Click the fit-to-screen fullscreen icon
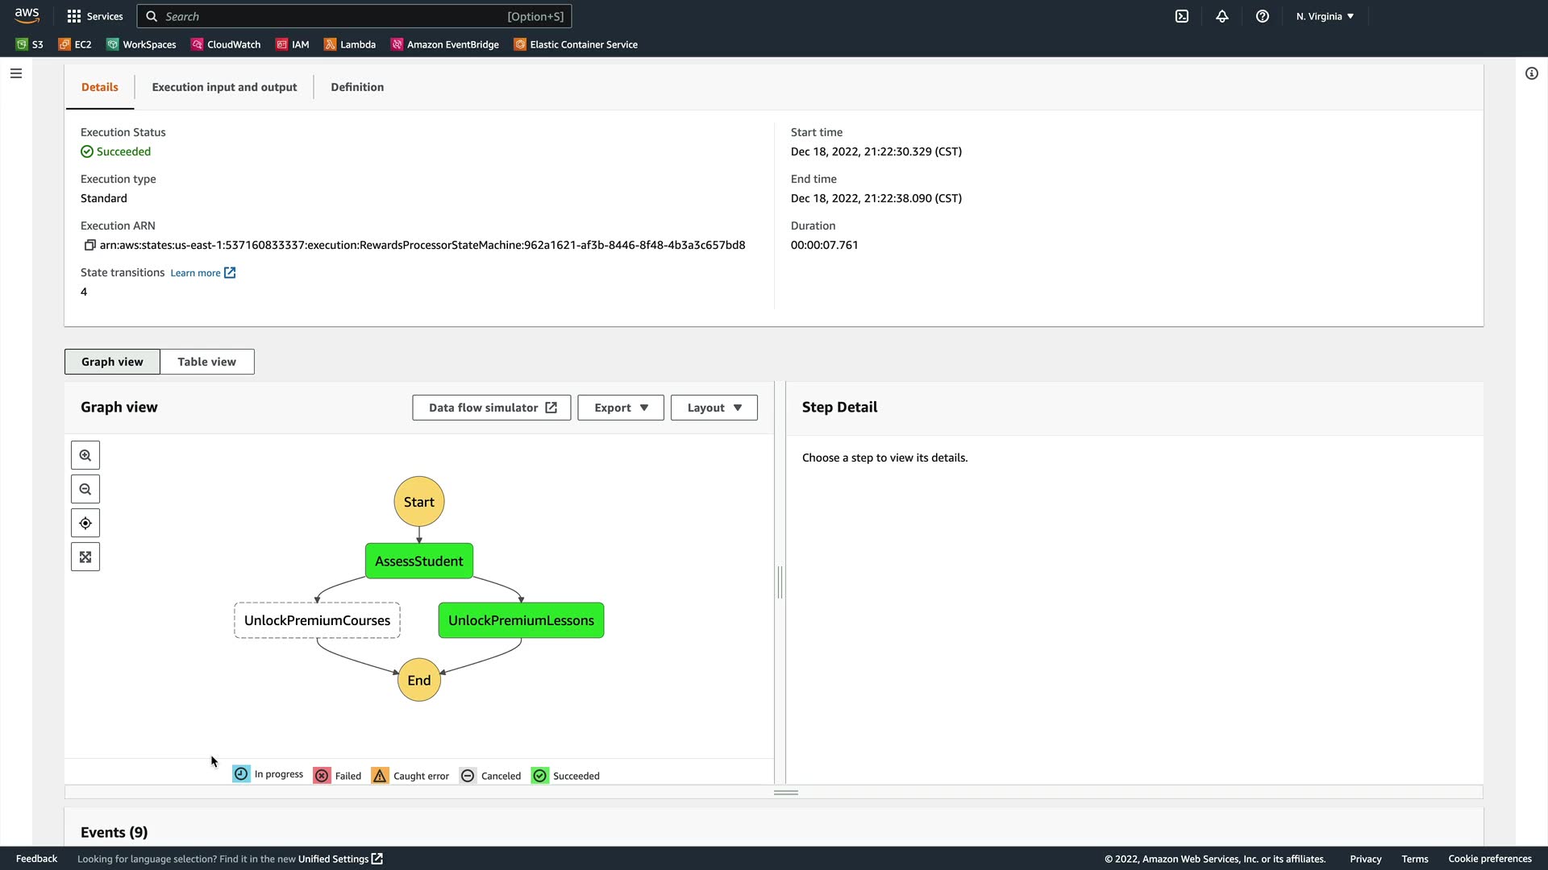1548x870 pixels. pyautogui.click(x=85, y=557)
